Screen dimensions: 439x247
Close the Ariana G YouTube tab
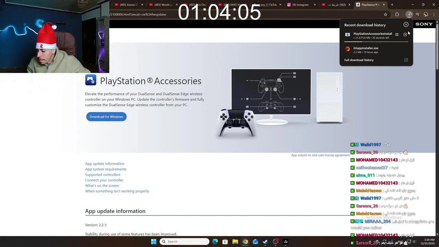tap(142, 5)
